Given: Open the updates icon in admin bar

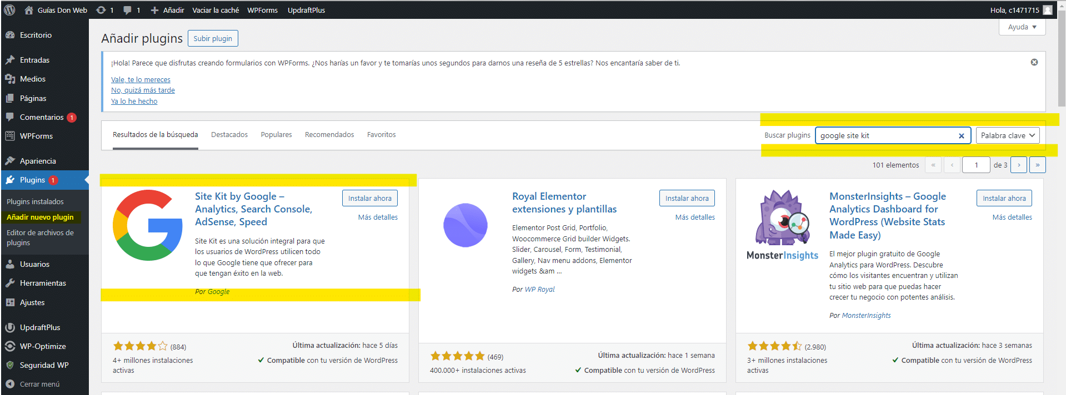Looking at the screenshot, I should pos(101,10).
